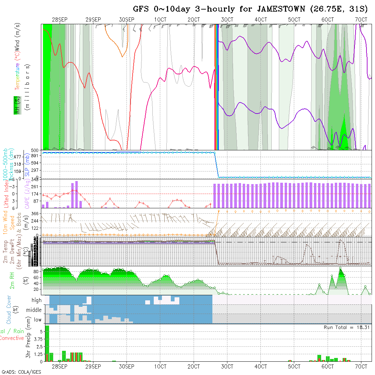375x375 pixels.
Task: Click the 80 tick on 2m RH axis
Action: click(x=35, y=272)
